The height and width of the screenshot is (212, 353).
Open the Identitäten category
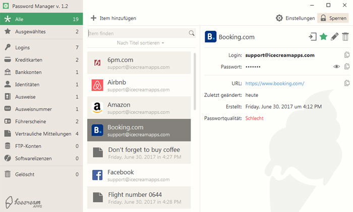click(x=41, y=84)
